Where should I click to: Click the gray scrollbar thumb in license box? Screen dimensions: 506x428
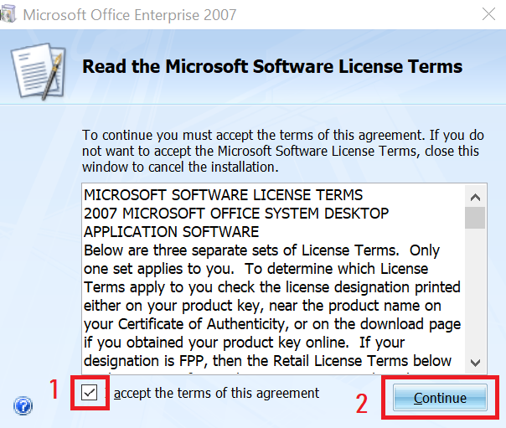point(475,218)
